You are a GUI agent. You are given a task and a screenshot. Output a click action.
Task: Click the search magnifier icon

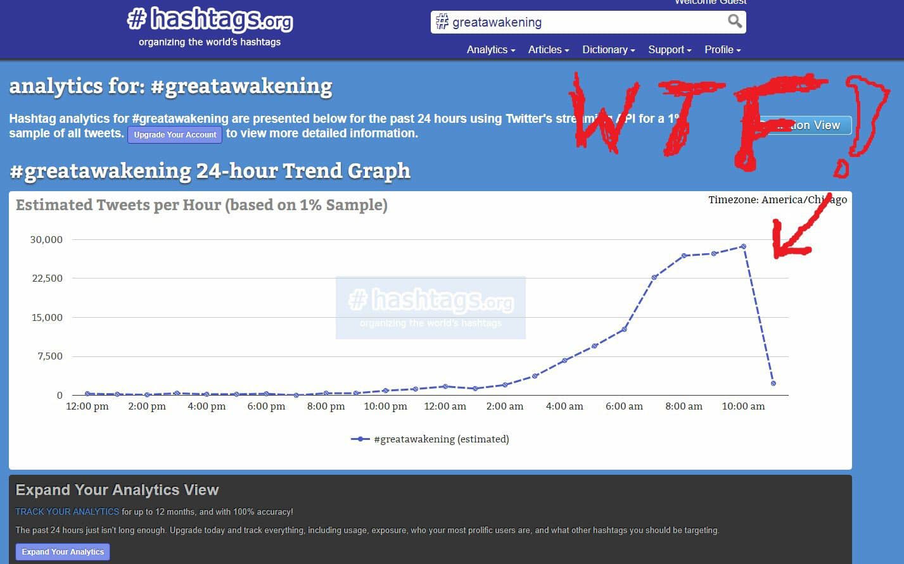click(734, 22)
